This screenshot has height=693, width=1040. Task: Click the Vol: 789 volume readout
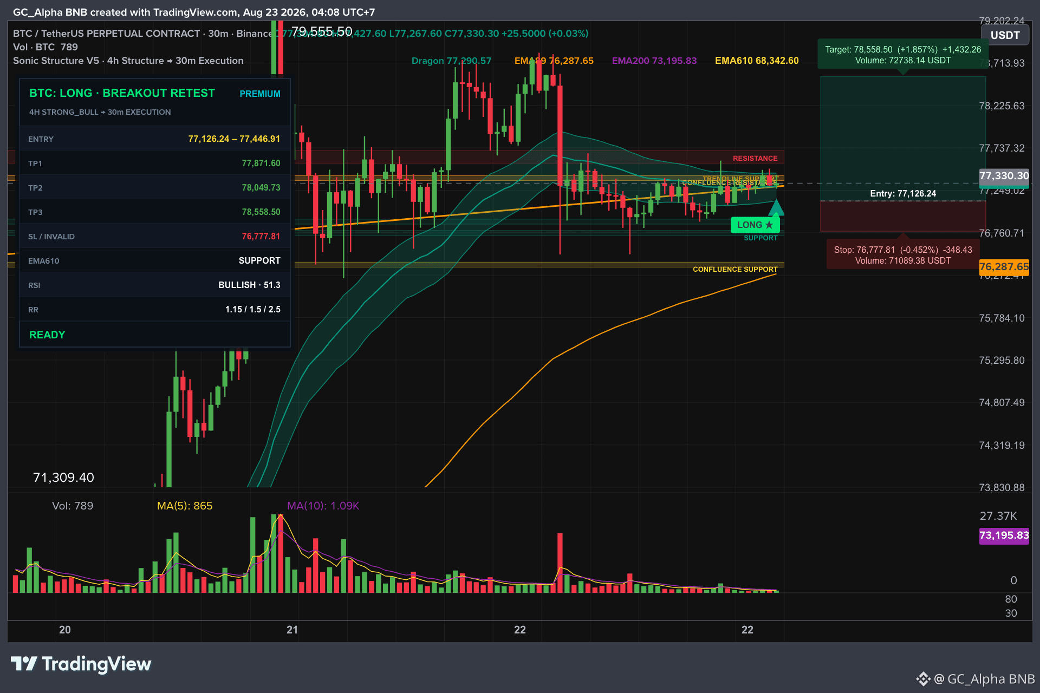click(73, 506)
